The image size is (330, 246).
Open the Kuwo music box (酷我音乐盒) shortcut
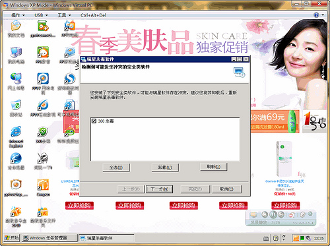16,212
